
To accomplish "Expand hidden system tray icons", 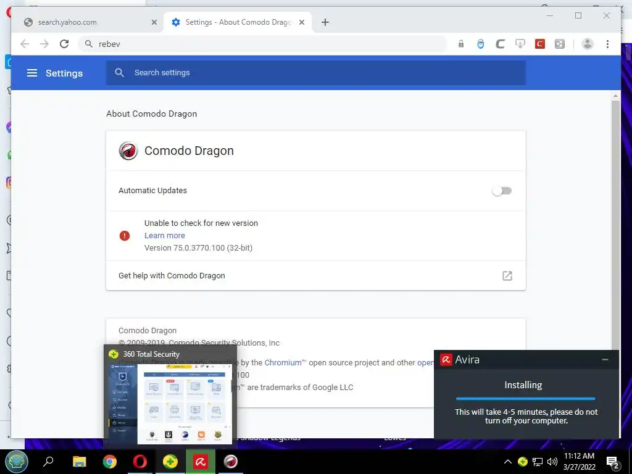I will [508, 462].
